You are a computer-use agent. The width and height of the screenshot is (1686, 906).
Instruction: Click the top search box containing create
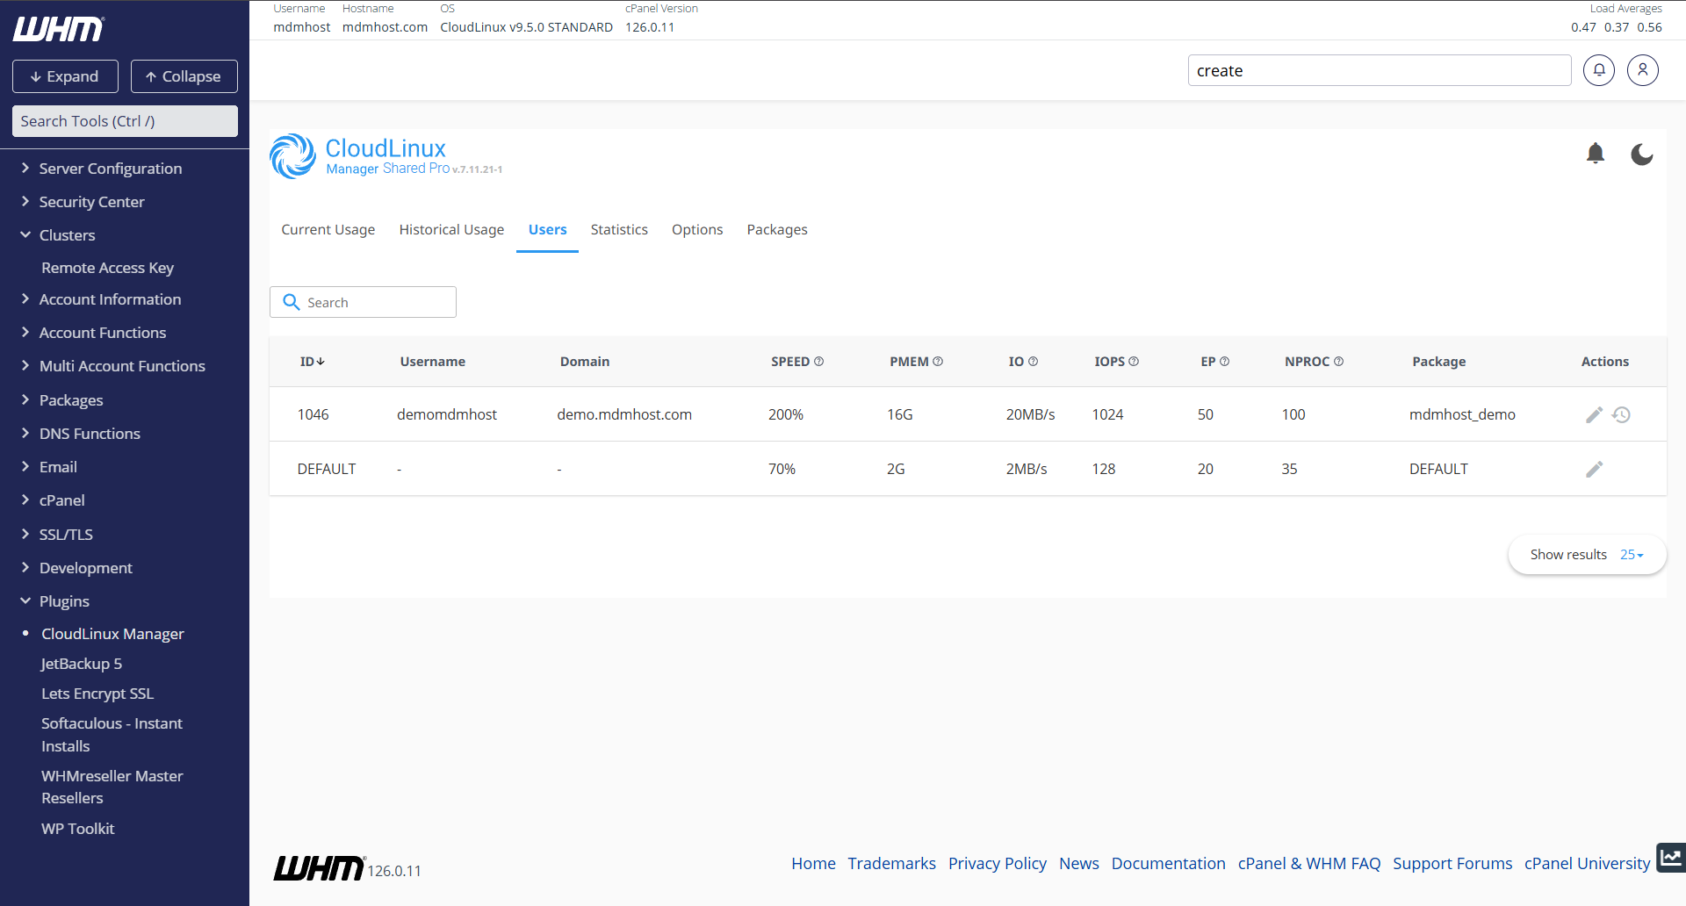click(1380, 70)
